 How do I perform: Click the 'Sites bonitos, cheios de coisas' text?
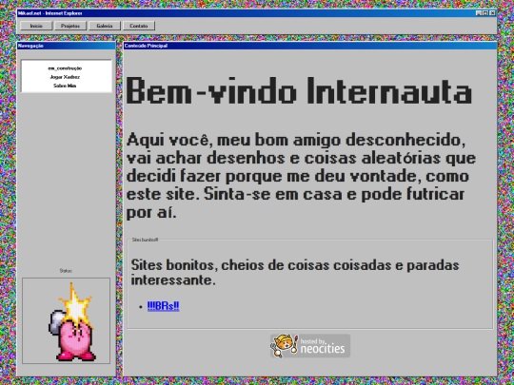click(295, 273)
